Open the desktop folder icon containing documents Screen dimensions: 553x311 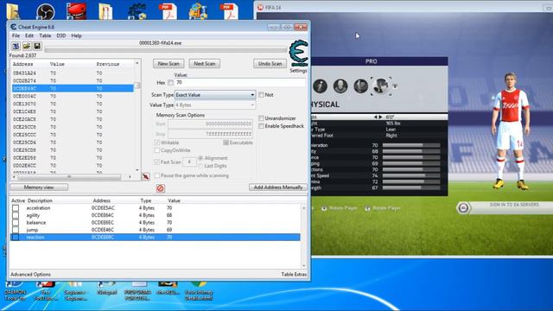(105, 11)
